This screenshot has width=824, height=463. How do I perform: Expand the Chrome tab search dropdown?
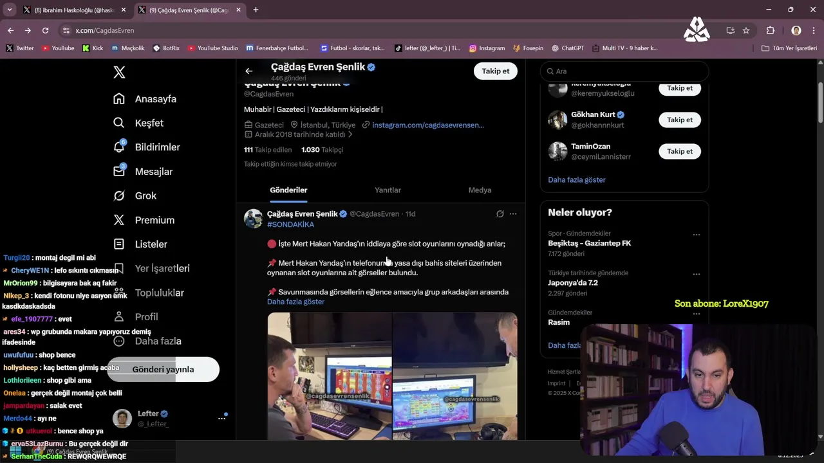coord(10,10)
